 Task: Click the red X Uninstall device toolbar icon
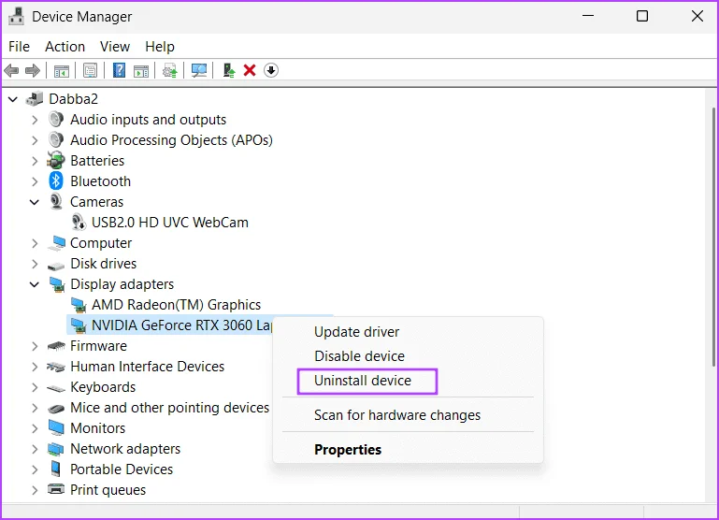click(x=250, y=71)
